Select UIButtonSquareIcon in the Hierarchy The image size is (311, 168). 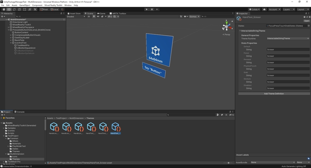coord(26,48)
